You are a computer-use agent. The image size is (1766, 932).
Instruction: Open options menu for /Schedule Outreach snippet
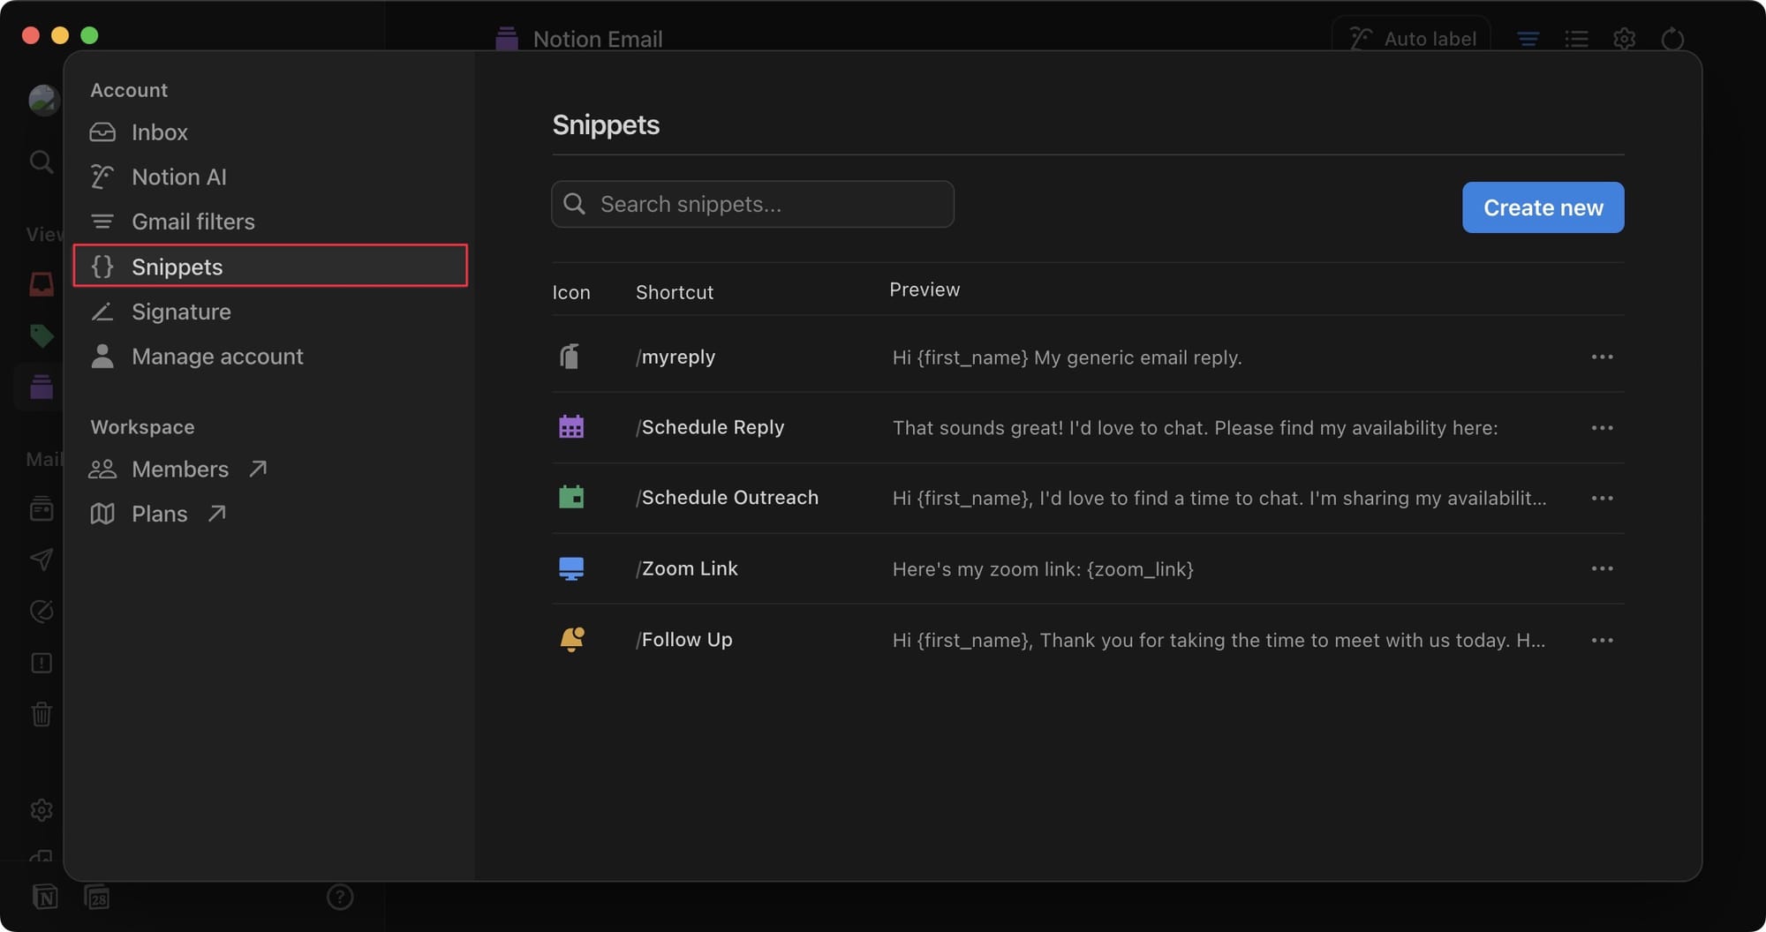tap(1602, 498)
